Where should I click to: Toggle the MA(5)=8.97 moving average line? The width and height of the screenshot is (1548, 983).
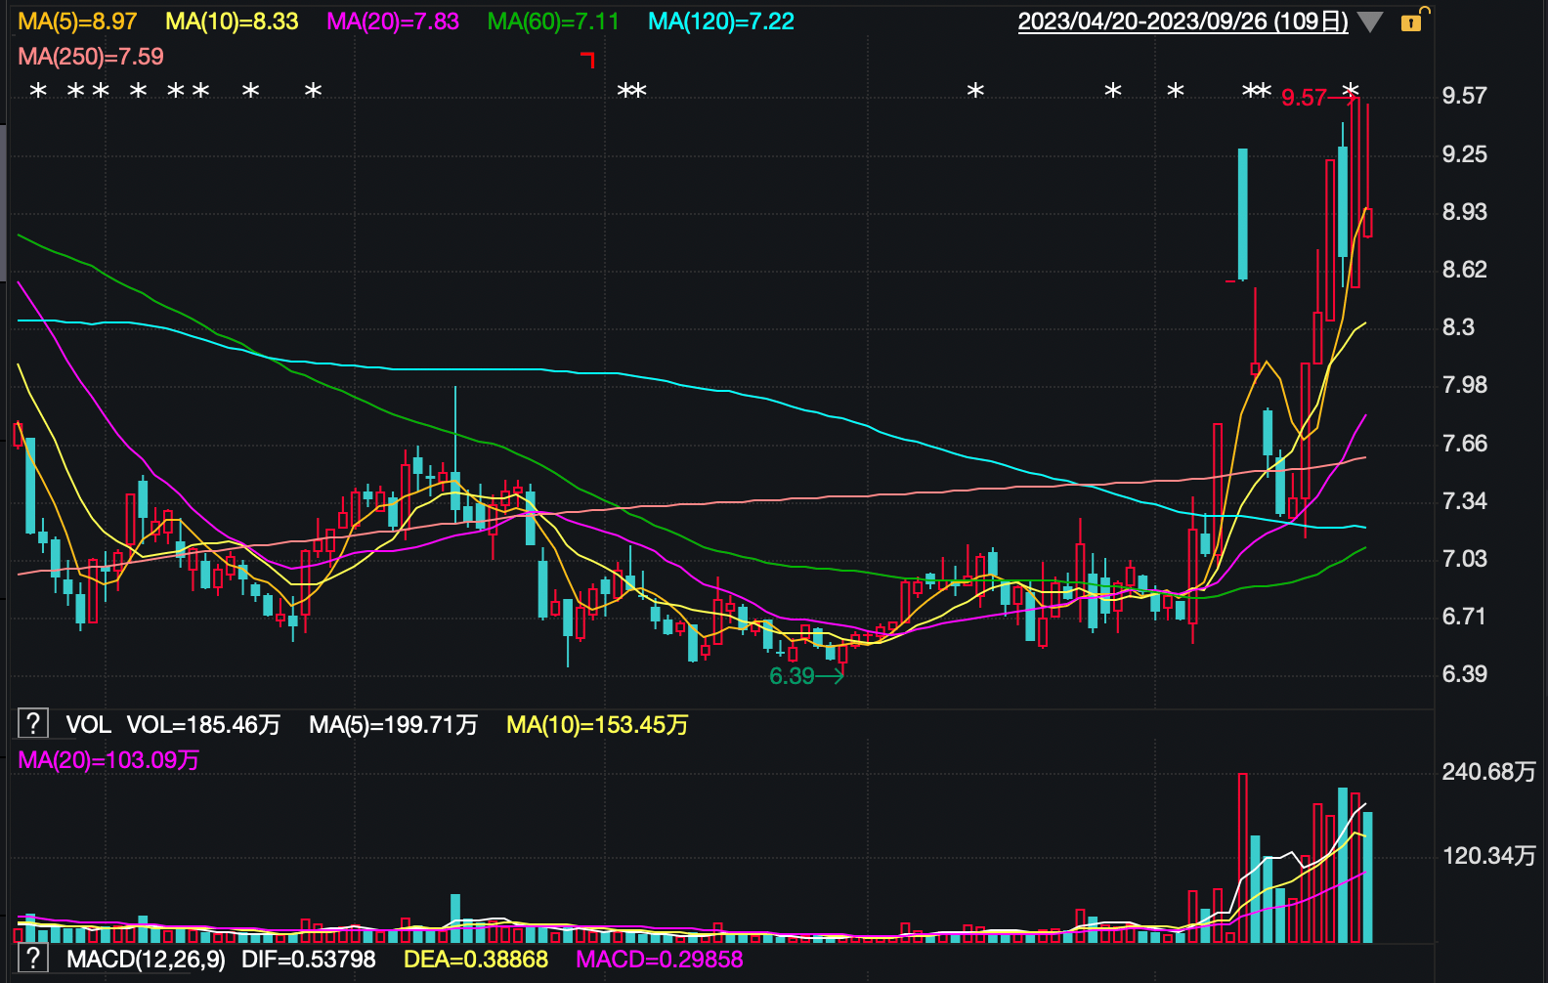(78, 21)
